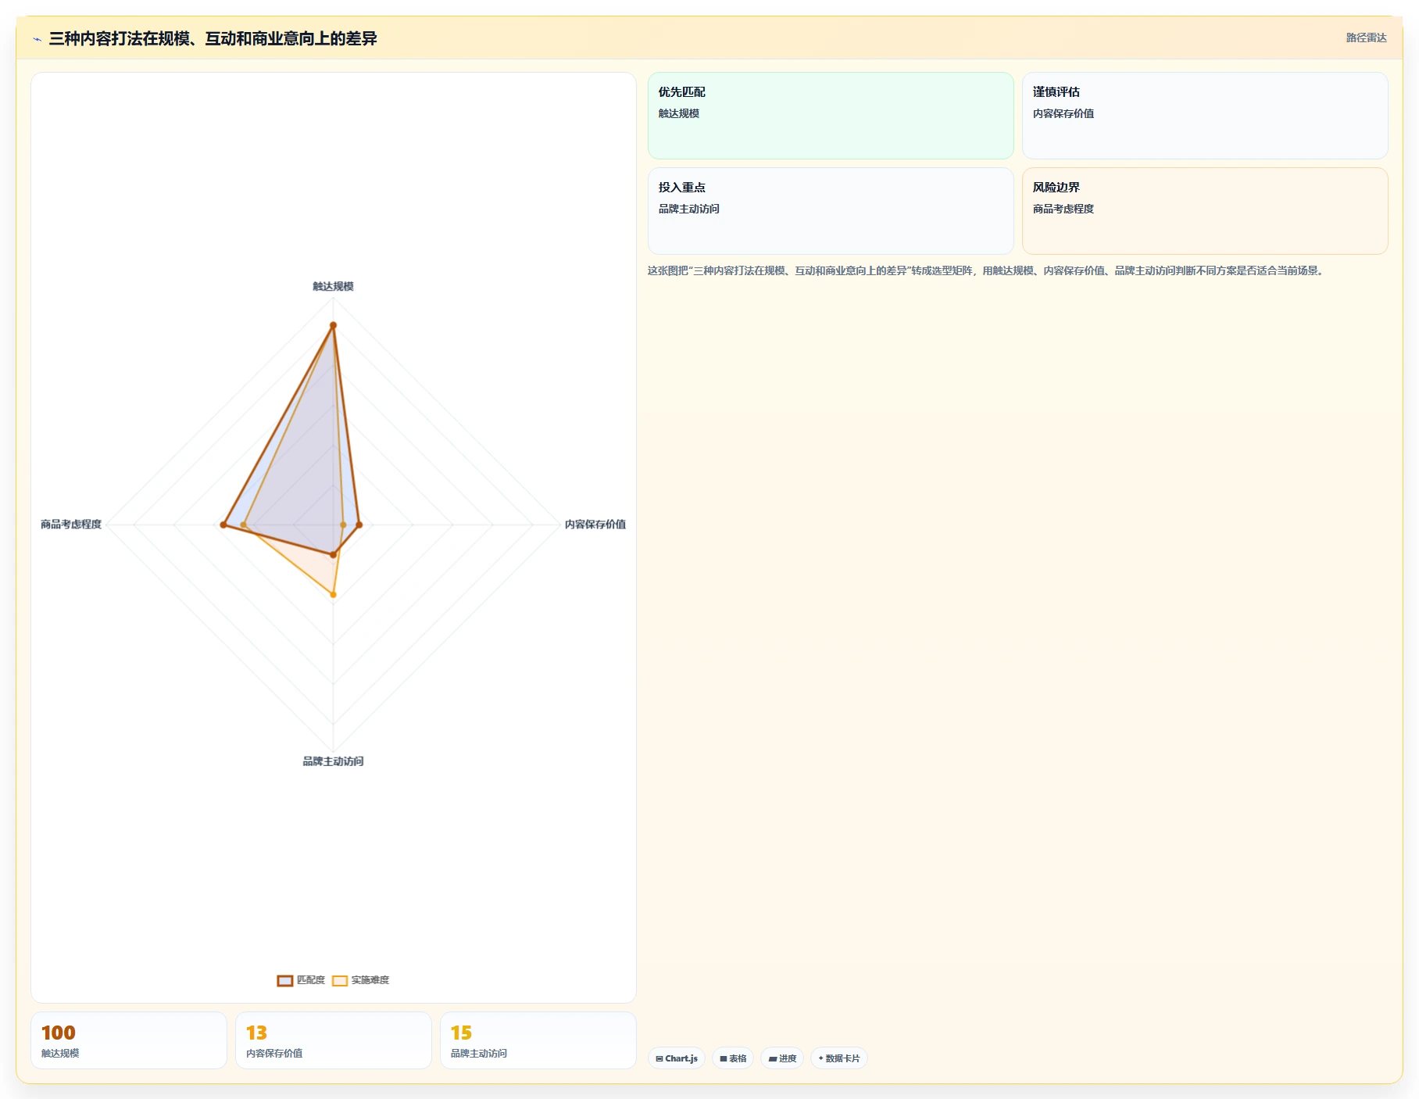Click the 表格 tag chip

click(733, 1058)
